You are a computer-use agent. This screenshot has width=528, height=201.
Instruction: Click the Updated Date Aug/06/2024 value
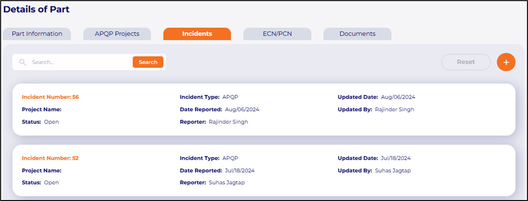(398, 97)
